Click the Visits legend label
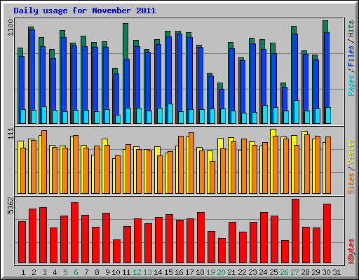 tap(351, 152)
